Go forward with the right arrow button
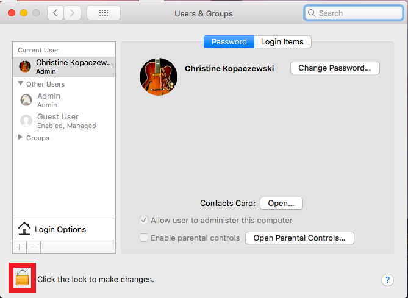 pyautogui.click(x=72, y=13)
